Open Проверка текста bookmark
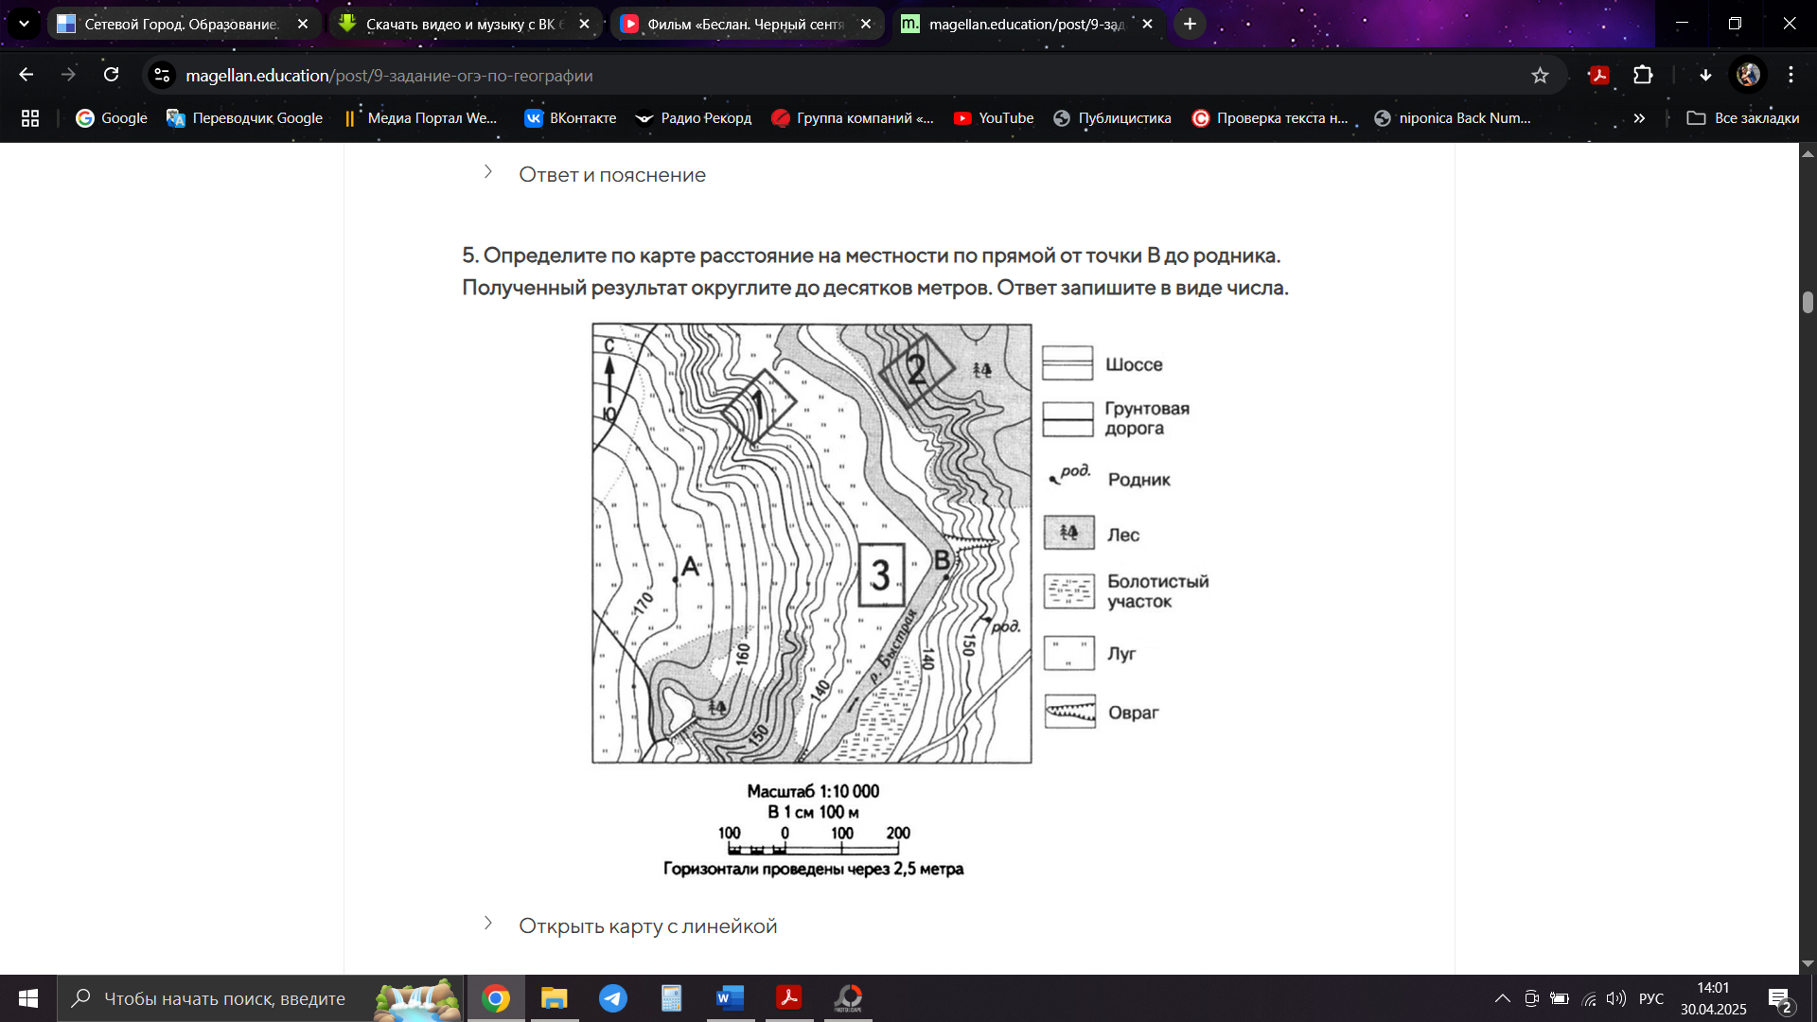The width and height of the screenshot is (1817, 1022). pyautogui.click(x=1270, y=118)
